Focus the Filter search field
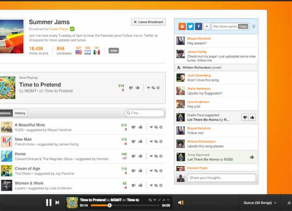This screenshot has width=292, height=211. pyautogui.click(x=145, y=113)
